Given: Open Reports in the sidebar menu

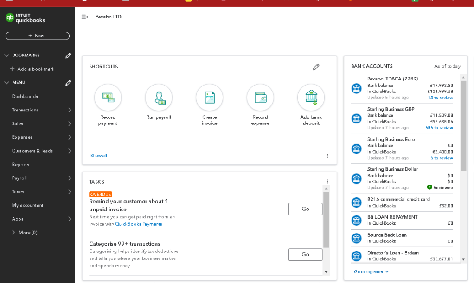Looking at the screenshot, I should click(x=20, y=165).
